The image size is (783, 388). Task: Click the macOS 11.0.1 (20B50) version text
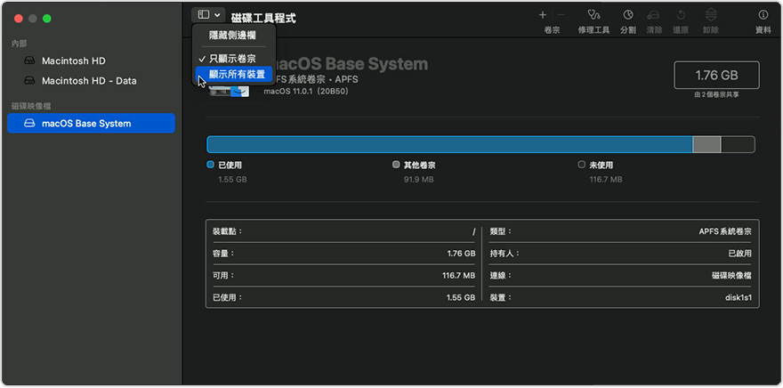pos(306,92)
